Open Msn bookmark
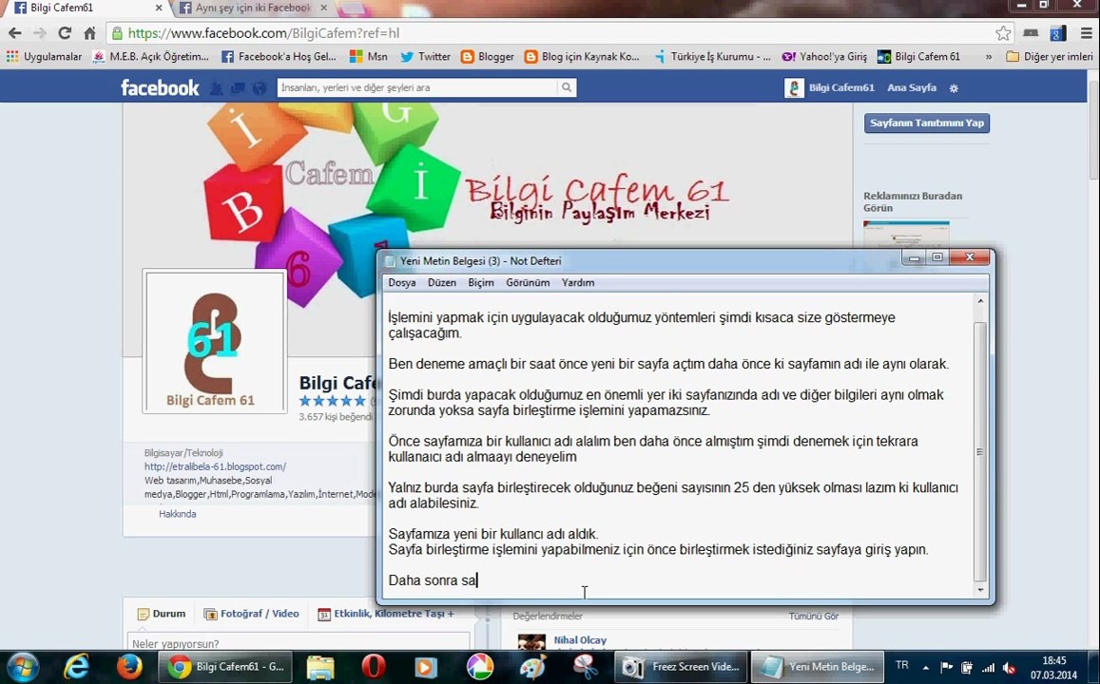This screenshot has width=1100, height=684. click(x=368, y=57)
